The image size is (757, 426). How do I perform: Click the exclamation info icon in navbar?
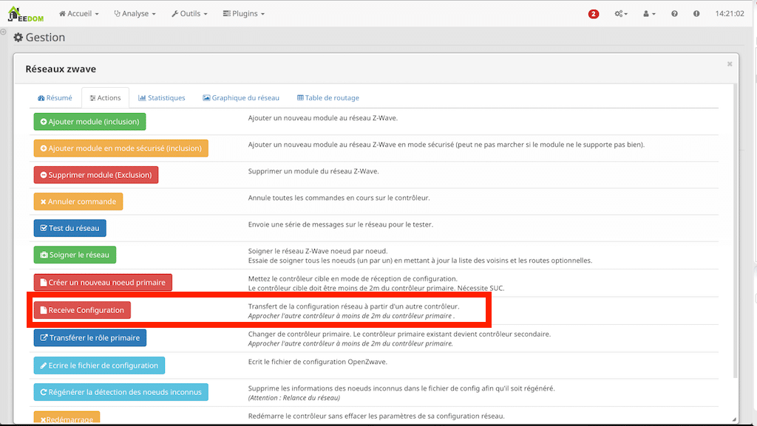696,14
